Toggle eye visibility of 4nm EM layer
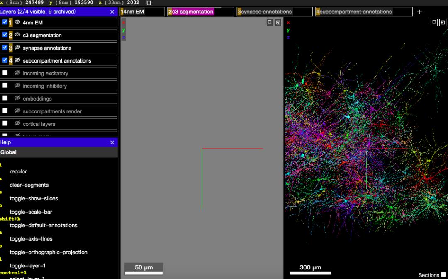The width and height of the screenshot is (448, 279). tap(17, 22)
